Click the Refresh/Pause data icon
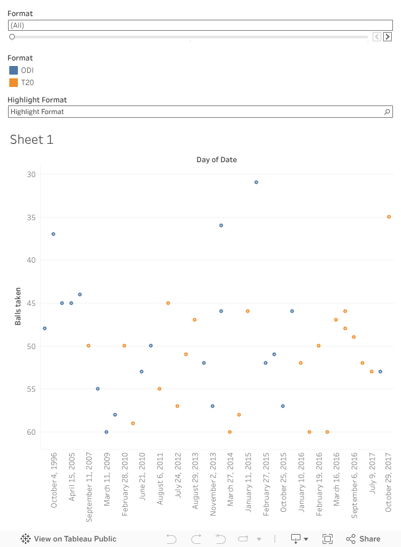Image resolution: width=401 pixels, height=547 pixels. click(x=243, y=539)
